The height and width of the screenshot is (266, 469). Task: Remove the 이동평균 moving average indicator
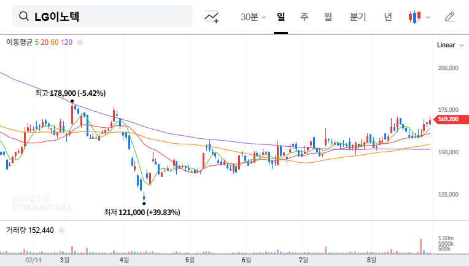pos(80,42)
